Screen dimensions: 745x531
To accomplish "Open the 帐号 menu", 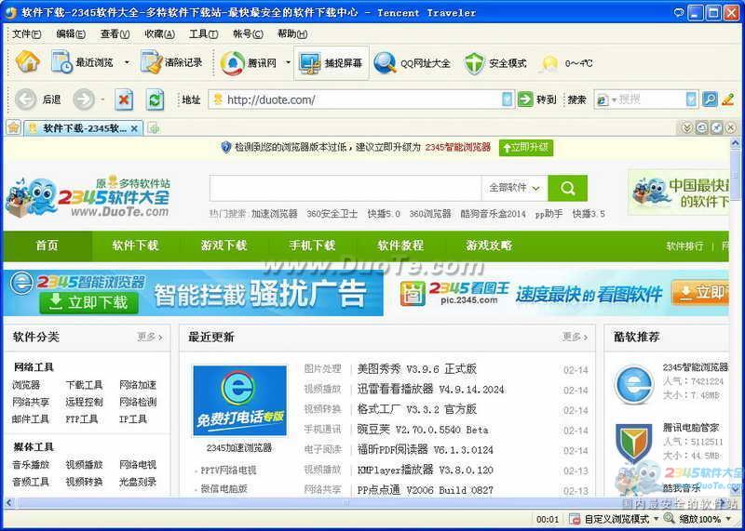I will tap(248, 33).
